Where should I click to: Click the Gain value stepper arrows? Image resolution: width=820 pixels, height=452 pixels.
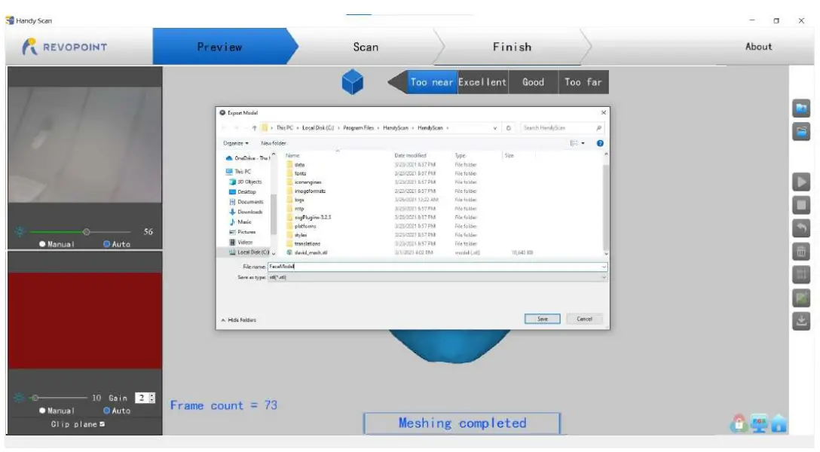click(152, 398)
